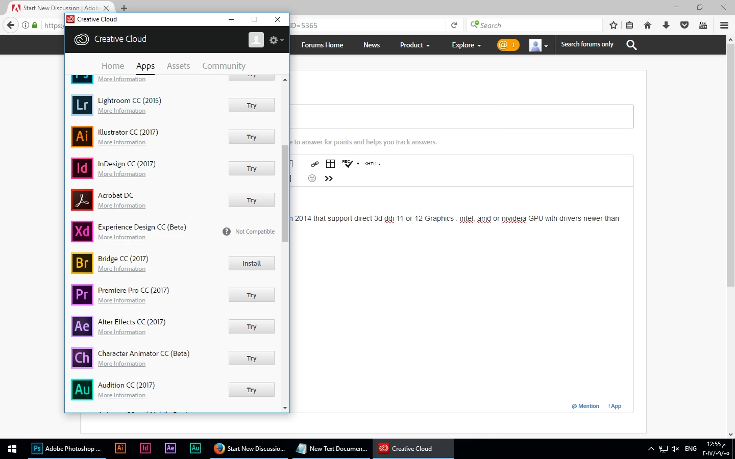Image resolution: width=735 pixels, height=459 pixels.
Task: Click the Not Compatible help question icon
Action: [x=227, y=232]
